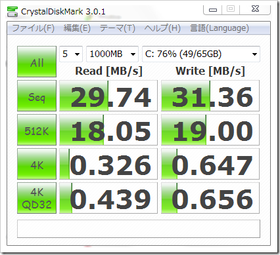The width and height of the screenshot is (280, 255).
Task: Close the CrystalDiskMark window
Action: pos(255,9)
